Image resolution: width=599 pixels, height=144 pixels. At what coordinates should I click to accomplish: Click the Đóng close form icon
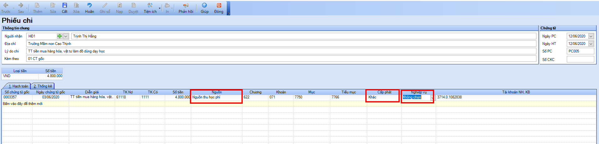coord(219,6)
